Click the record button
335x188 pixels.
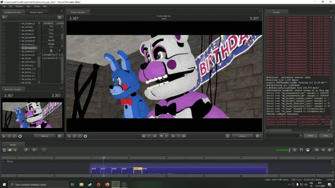(161, 136)
